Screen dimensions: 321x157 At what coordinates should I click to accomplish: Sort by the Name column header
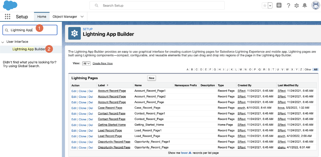pyautogui.click(x=138, y=85)
